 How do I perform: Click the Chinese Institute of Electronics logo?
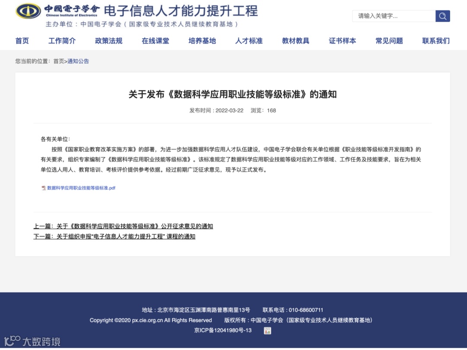coord(57,11)
